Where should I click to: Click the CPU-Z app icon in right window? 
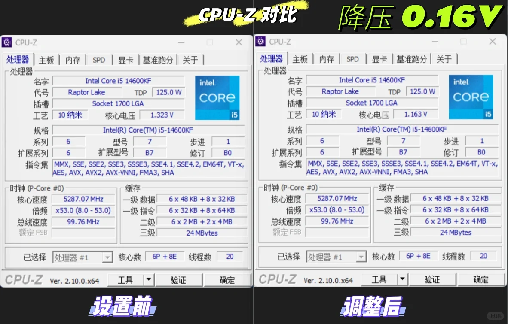coord(260,41)
